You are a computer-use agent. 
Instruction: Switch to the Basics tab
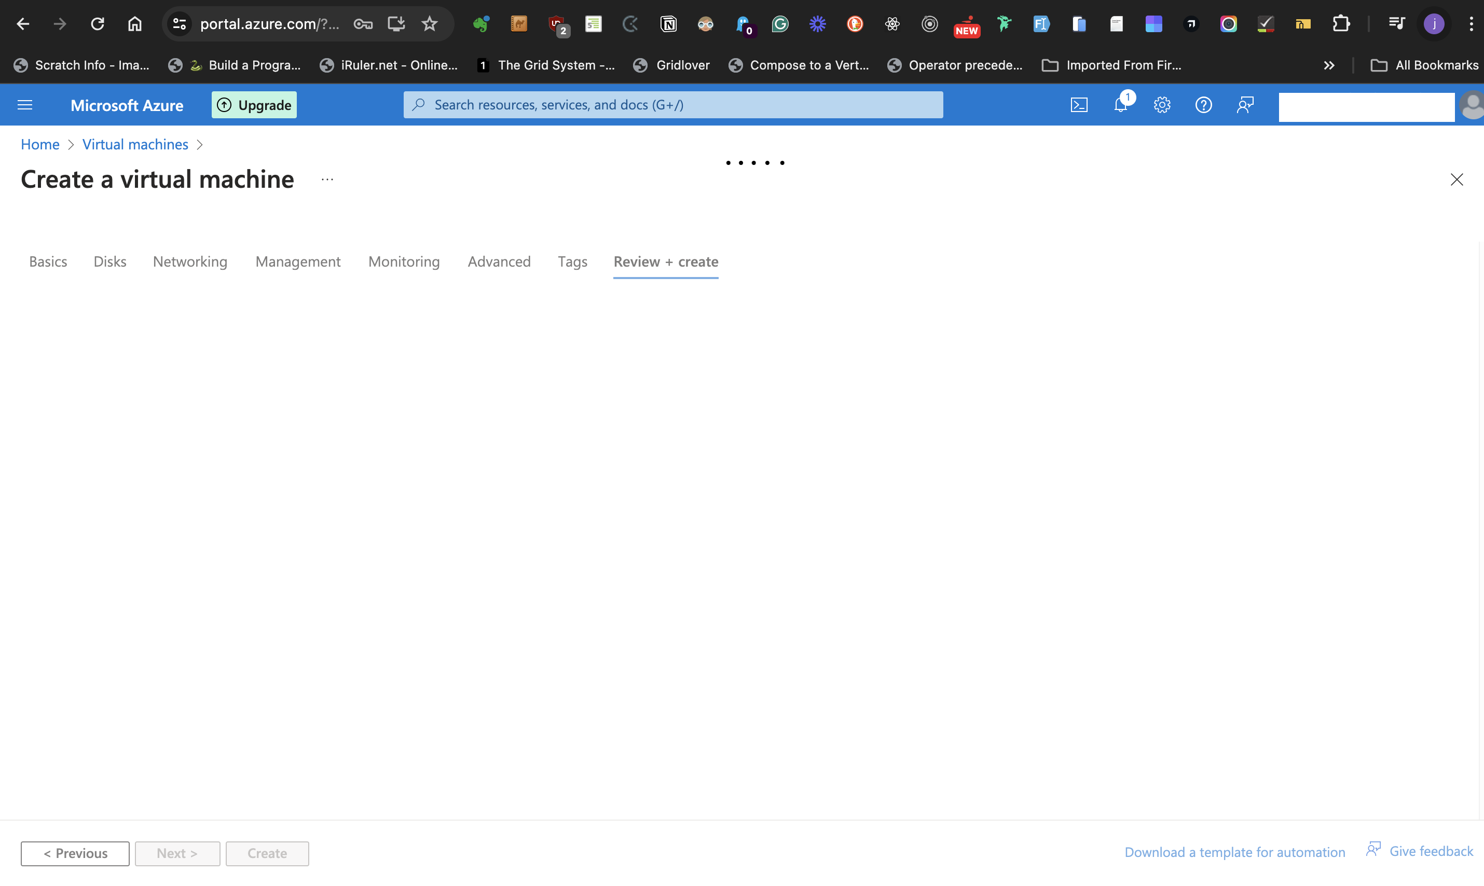pyautogui.click(x=48, y=261)
